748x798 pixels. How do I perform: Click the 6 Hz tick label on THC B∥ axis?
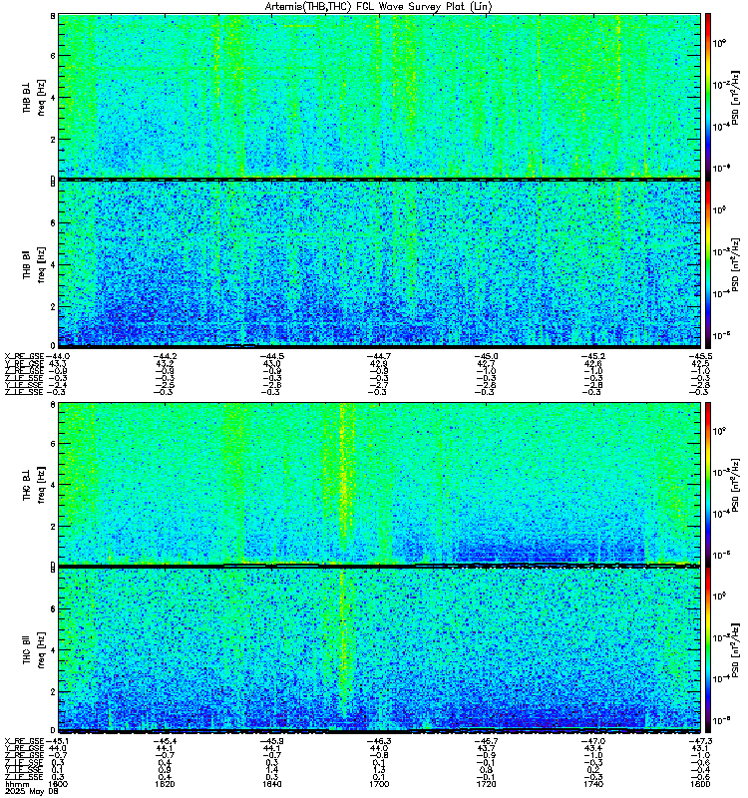point(53,609)
